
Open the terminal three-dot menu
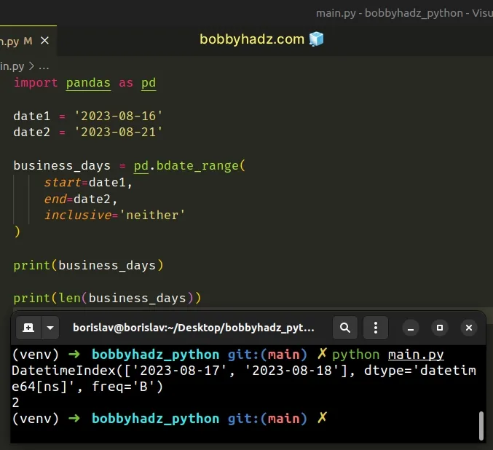[376, 328]
